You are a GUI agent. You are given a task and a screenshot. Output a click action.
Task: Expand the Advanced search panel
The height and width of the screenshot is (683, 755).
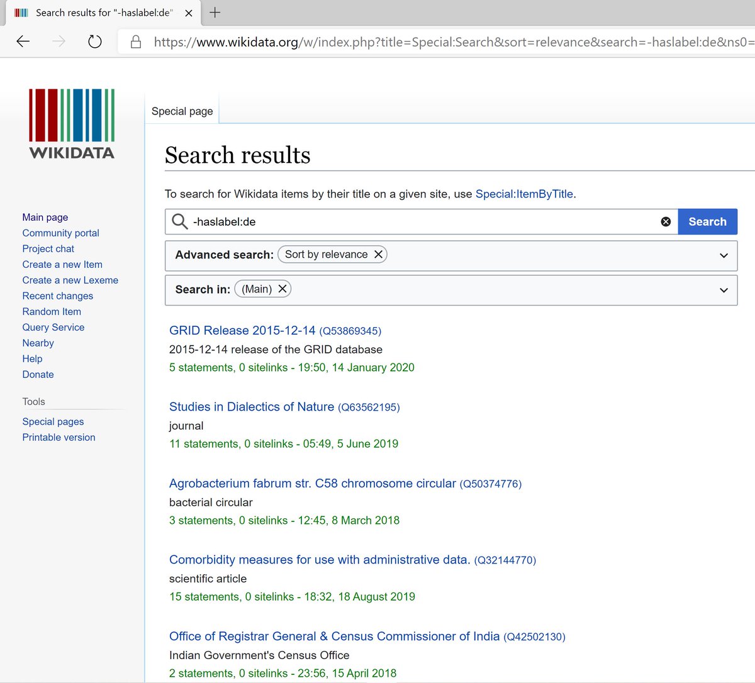(724, 255)
